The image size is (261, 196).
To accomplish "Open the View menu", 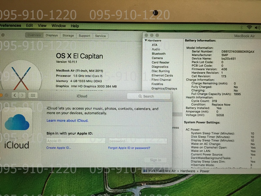I will pos(42,26).
